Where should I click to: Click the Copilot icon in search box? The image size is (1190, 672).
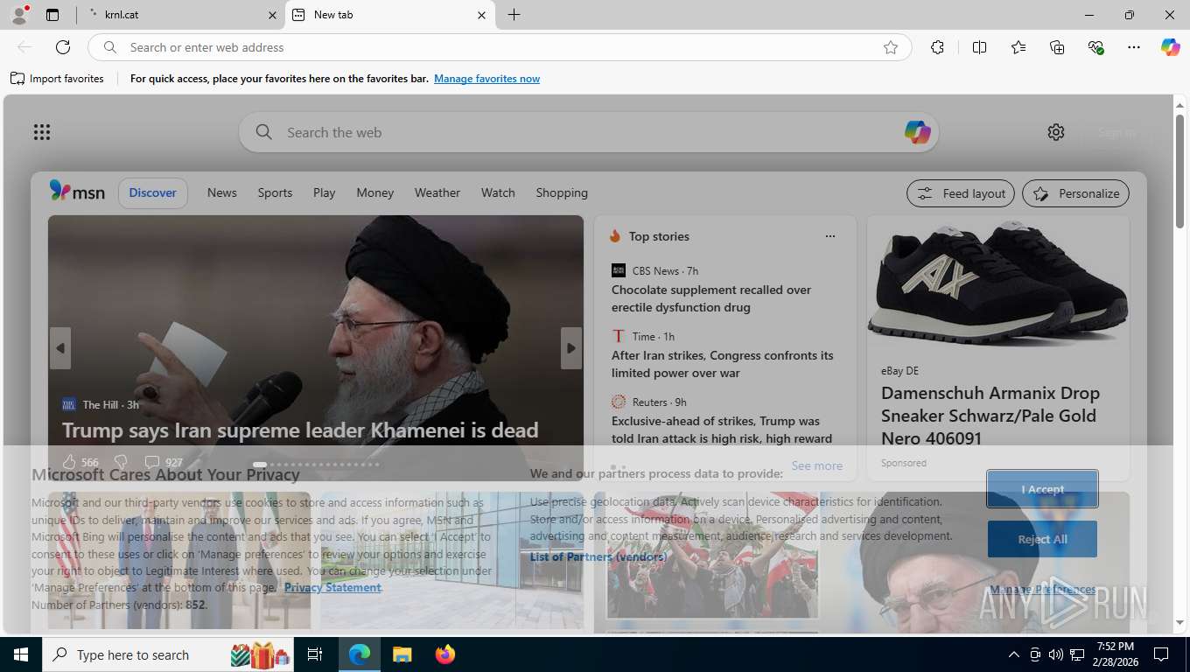coord(917,132)
